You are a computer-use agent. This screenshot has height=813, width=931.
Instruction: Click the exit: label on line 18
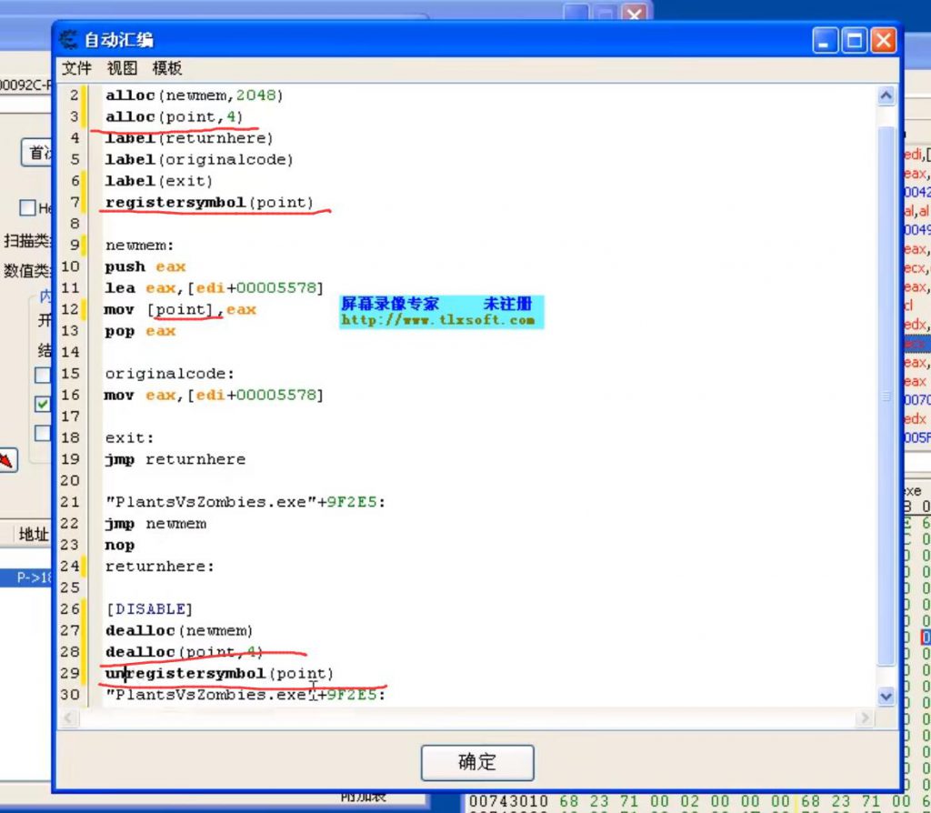click(129, 437)
